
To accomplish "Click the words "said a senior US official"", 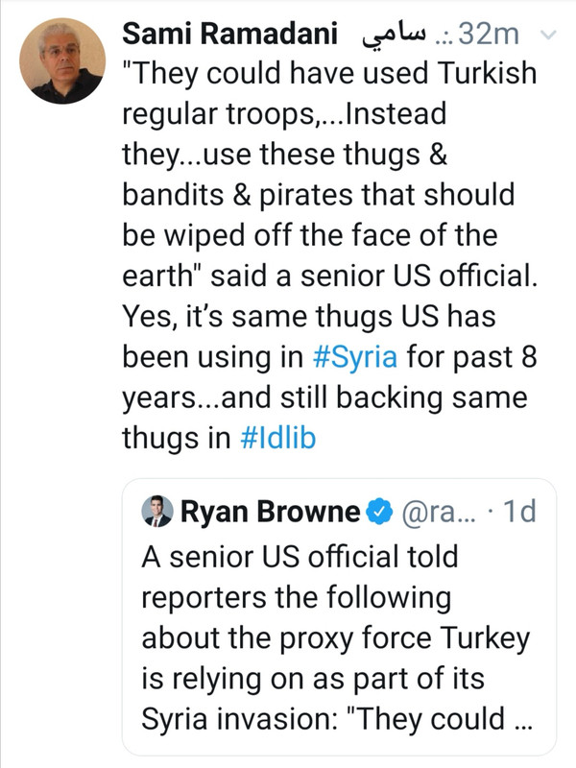I will 372,276.
